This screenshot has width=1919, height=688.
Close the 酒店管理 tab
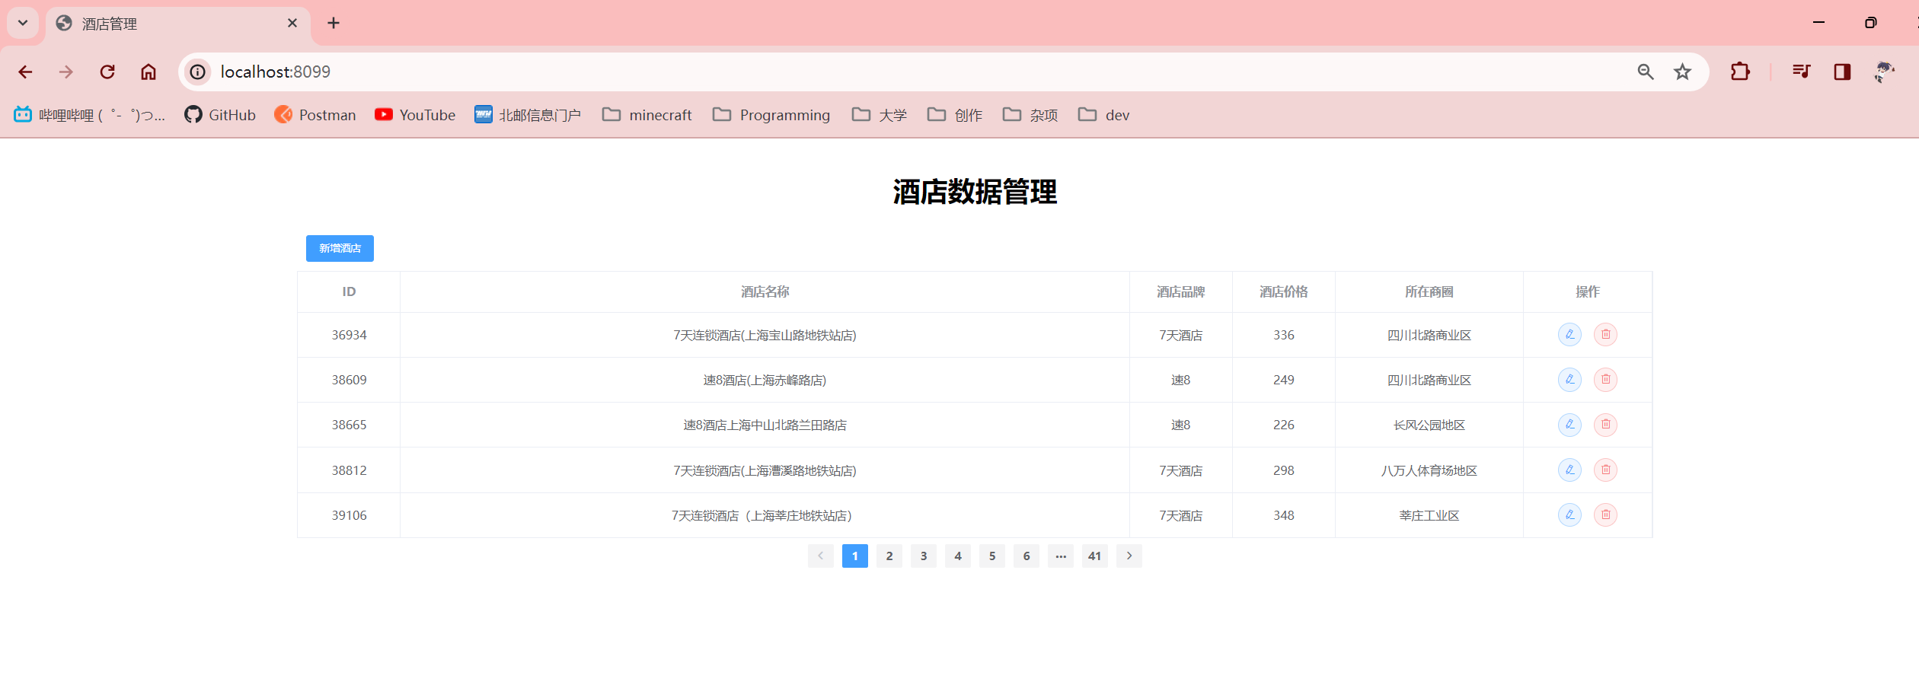[x=292, y=23]
